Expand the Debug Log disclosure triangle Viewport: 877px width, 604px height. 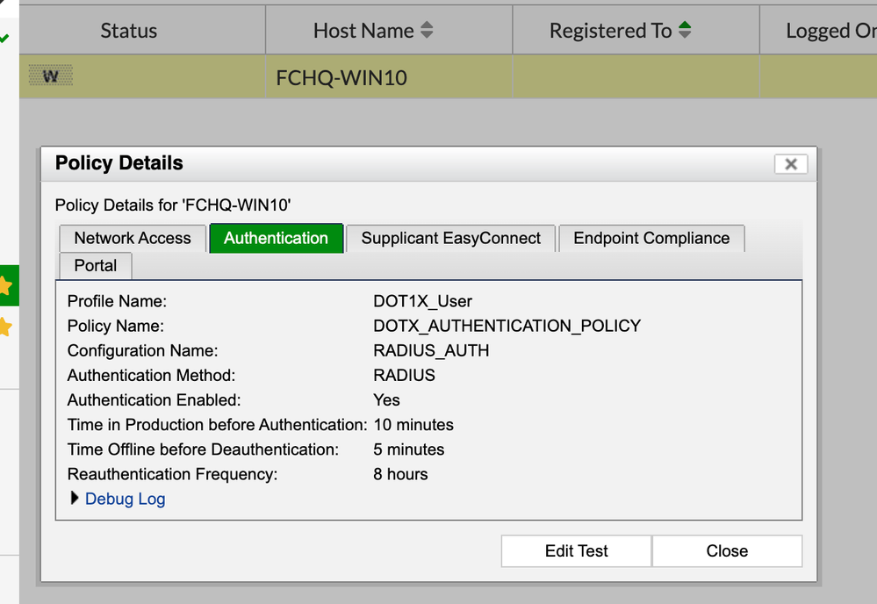[x=74, y=499]
